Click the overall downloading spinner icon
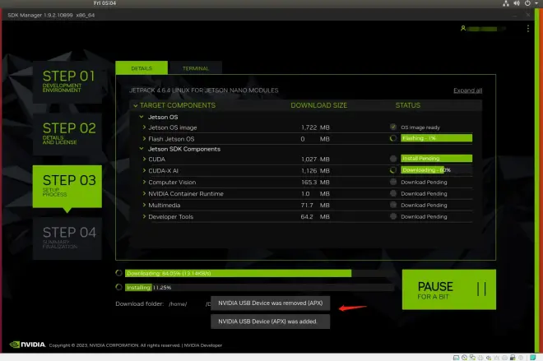This screenshot has width=543, height=361. (118, 273)
